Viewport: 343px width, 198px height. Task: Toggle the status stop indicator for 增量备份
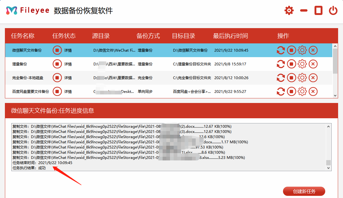tap(57, 64)
